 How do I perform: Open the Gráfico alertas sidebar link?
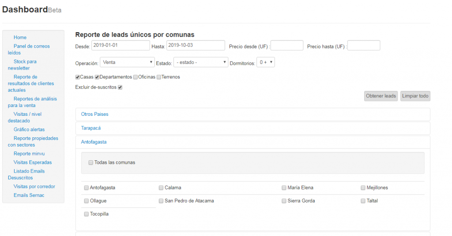29,129
